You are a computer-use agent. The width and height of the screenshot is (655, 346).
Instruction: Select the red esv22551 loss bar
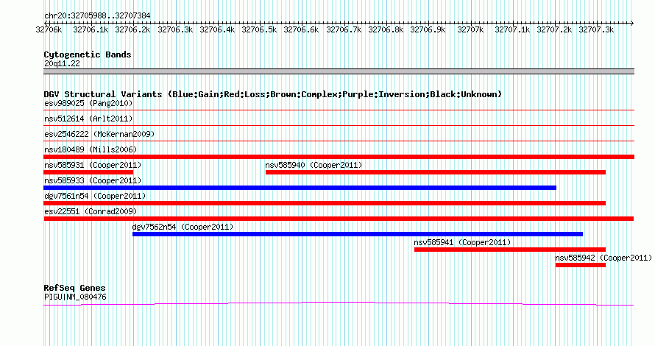[339, 219]
